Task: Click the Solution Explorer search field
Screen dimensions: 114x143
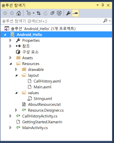Action: 52,21
